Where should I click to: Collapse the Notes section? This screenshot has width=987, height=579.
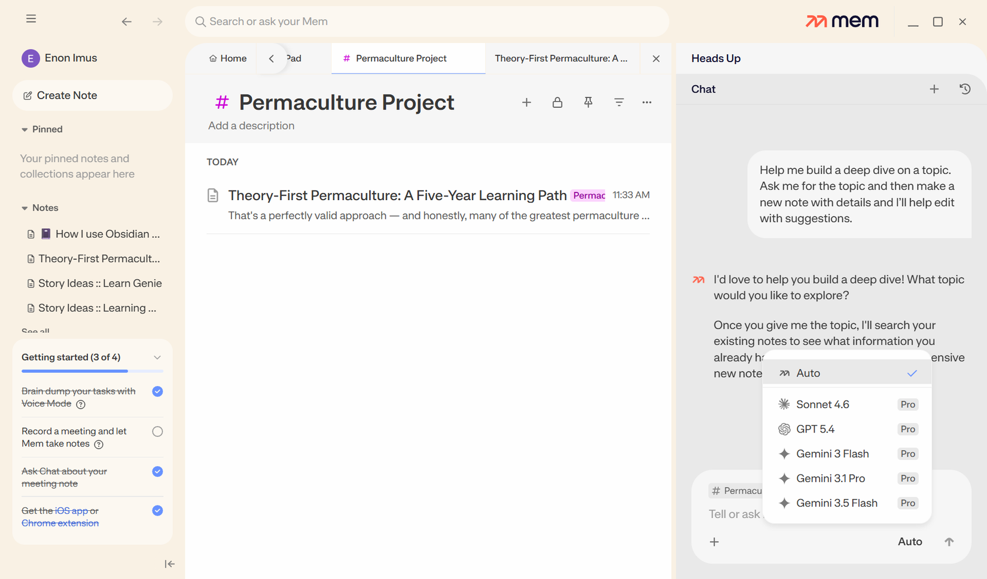click(25, 209)
